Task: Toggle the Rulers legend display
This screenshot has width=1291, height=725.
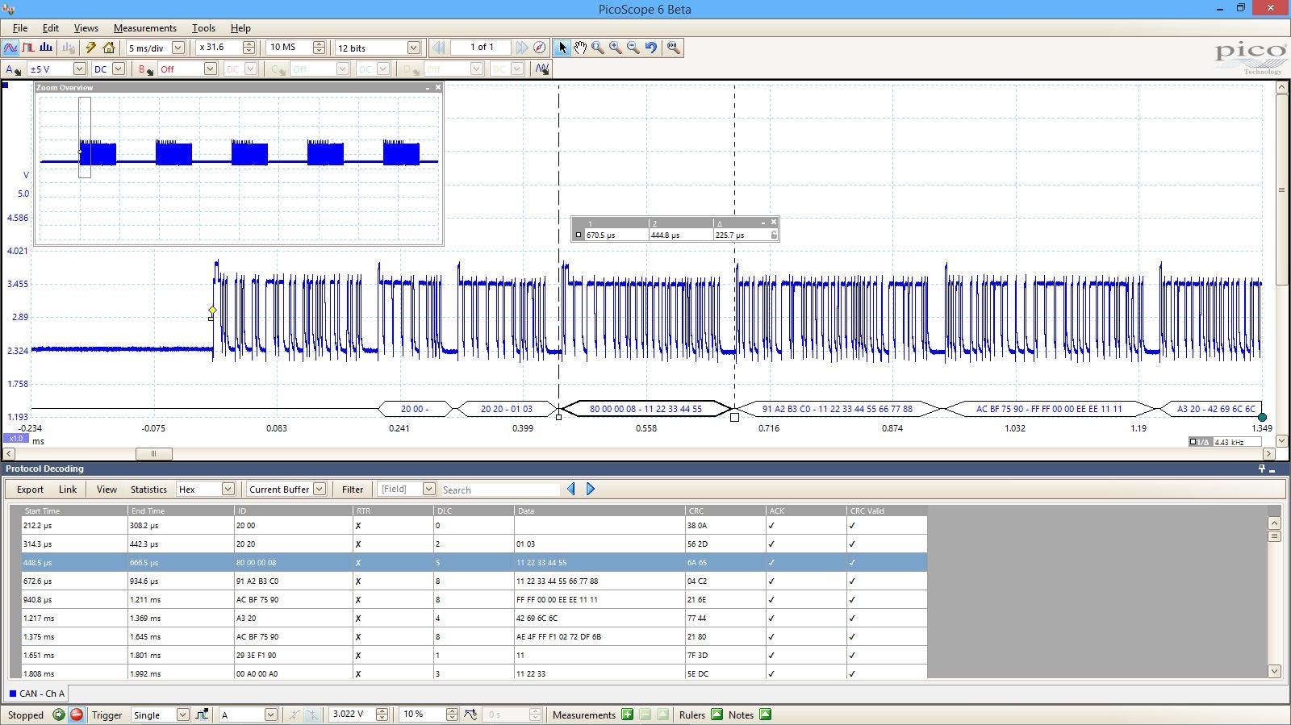Action: click(717, 715)
